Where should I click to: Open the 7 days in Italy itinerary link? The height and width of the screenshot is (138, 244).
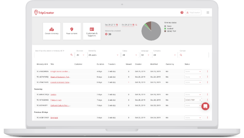click(56, 100)
